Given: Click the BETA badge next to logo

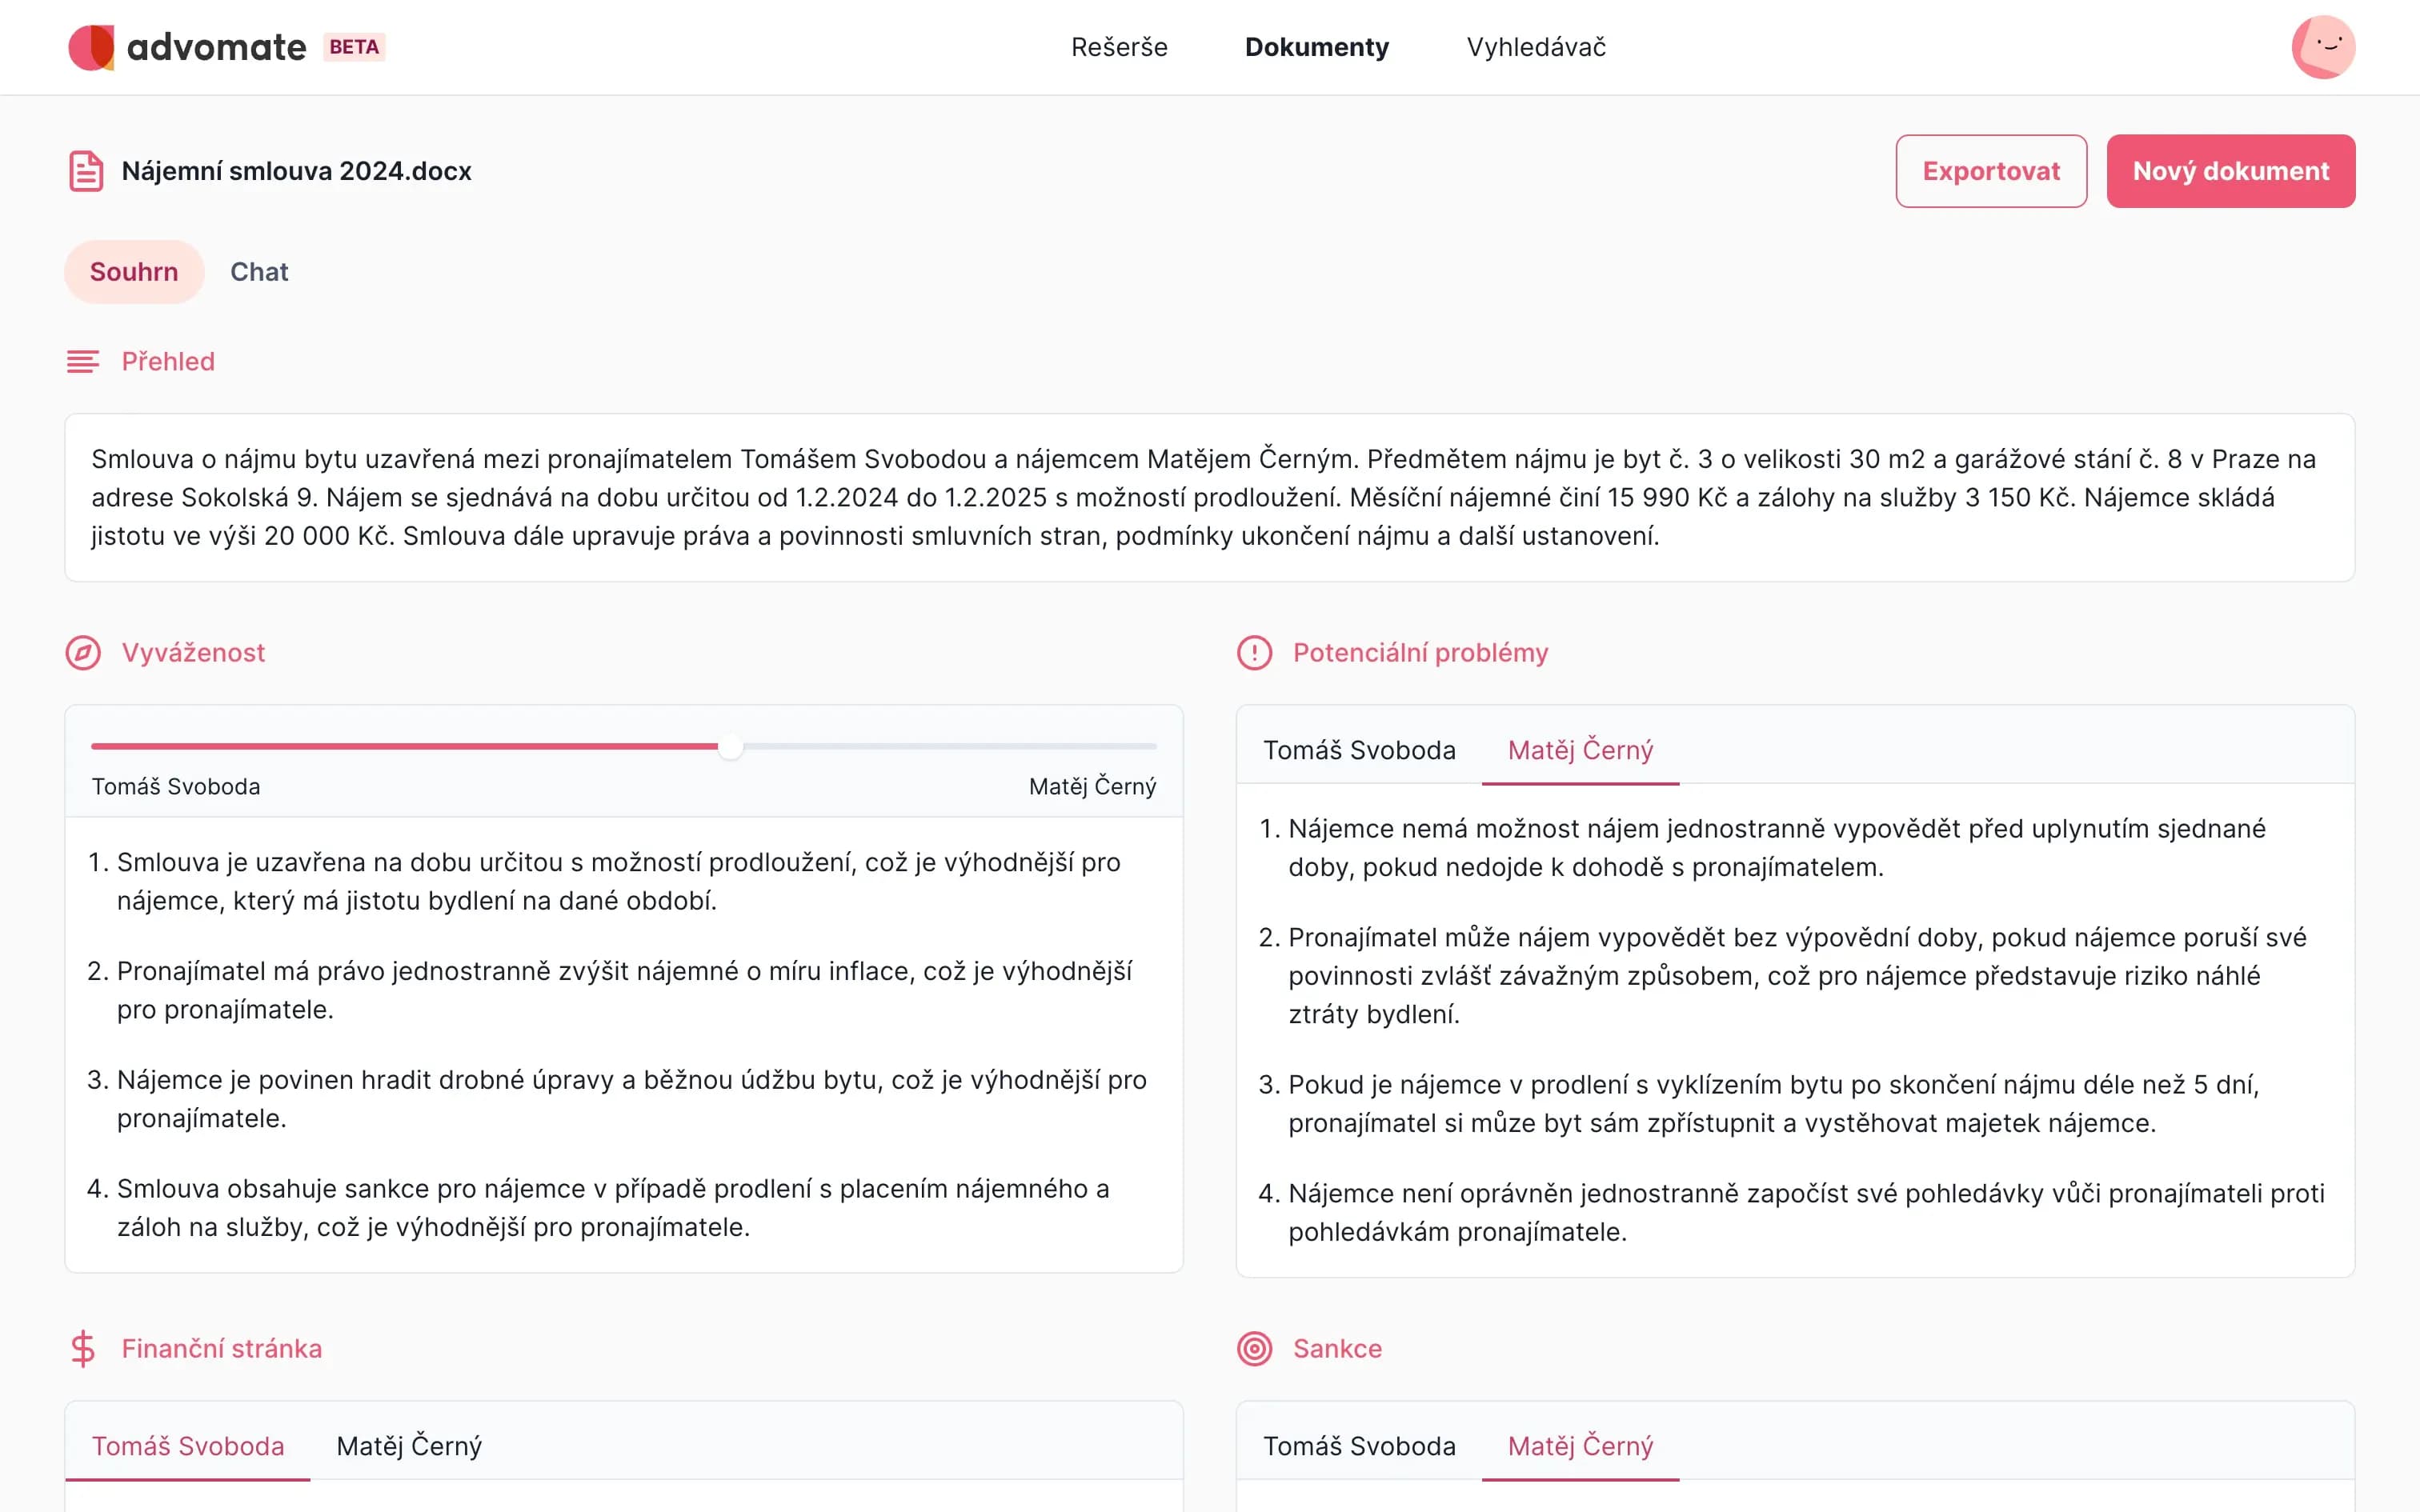Looking at the screenshot, I should click(354, 47).
